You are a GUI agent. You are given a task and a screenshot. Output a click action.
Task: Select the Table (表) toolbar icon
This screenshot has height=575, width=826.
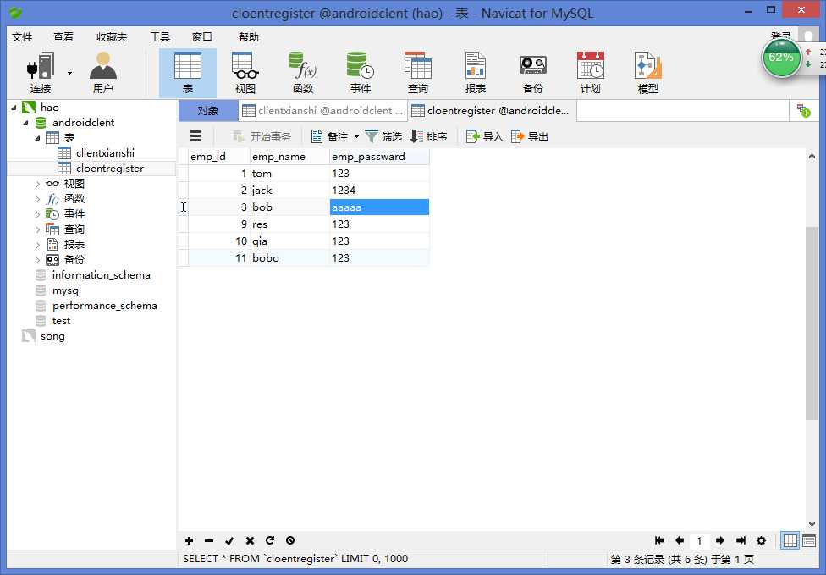(188, 73)
